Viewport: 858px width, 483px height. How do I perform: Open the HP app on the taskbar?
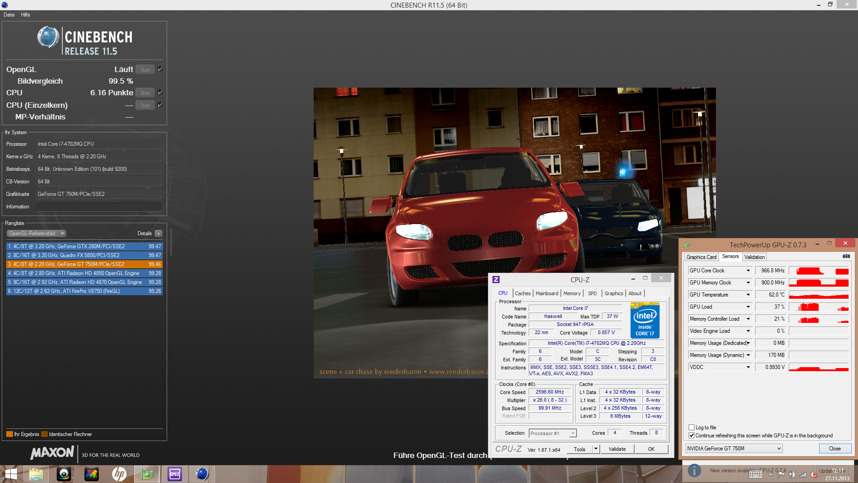[x=119, y=474]
